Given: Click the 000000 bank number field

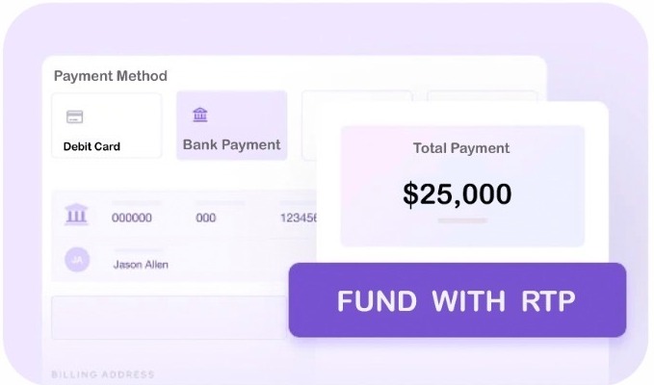Looking at the screenshot, I should pos(132,218).
